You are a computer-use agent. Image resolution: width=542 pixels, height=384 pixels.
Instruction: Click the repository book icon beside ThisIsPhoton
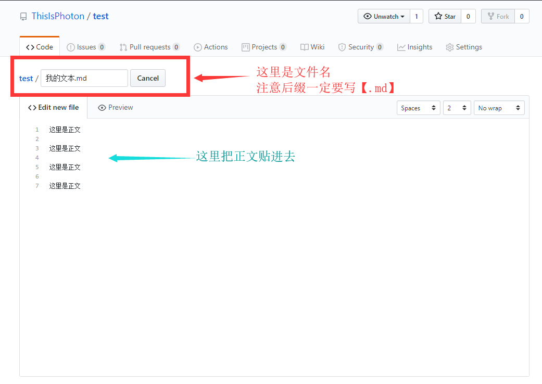point(23,17)
